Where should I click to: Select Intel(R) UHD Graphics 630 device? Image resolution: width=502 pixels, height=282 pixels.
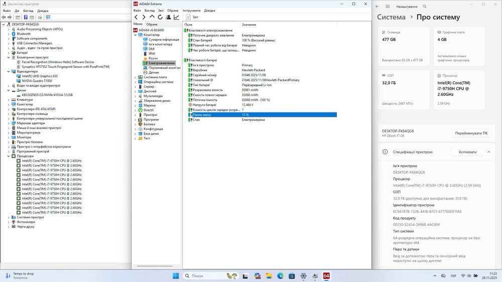40,76
